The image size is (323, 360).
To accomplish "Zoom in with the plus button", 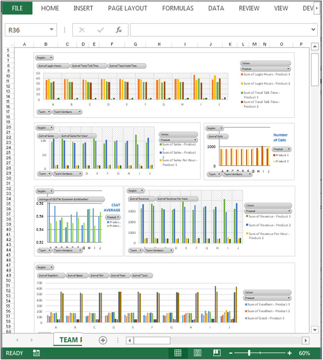I will pyautogui.click(x=289, y=353).
